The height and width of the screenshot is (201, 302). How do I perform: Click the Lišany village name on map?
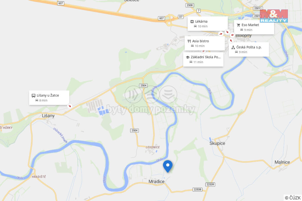(x=48, y=116)
